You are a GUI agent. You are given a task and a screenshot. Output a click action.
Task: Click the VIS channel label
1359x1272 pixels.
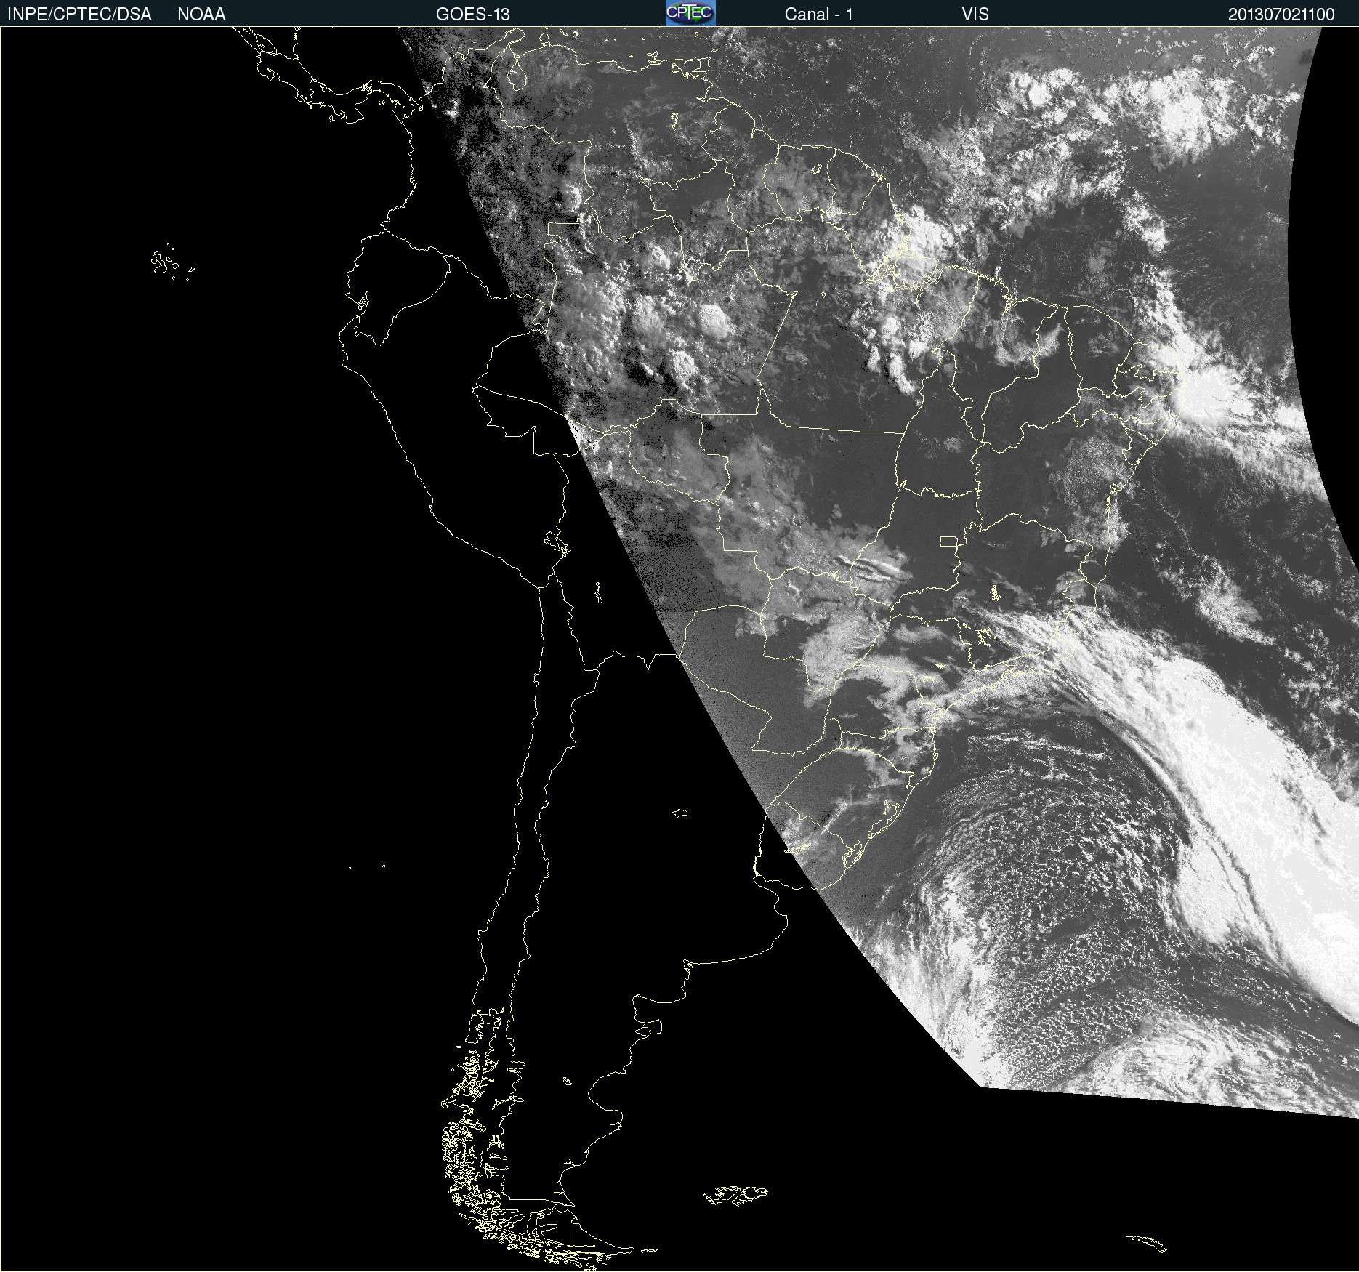tap(975, 15)
